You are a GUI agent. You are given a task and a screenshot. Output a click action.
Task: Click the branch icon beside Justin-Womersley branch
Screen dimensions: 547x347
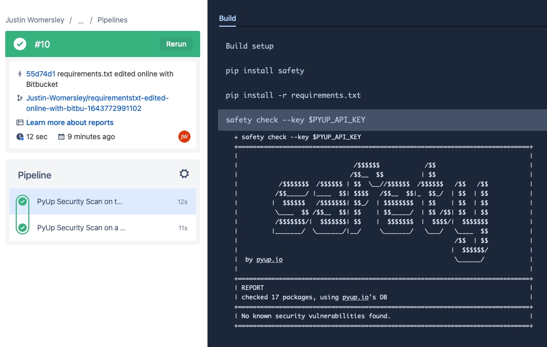[20, 98]
